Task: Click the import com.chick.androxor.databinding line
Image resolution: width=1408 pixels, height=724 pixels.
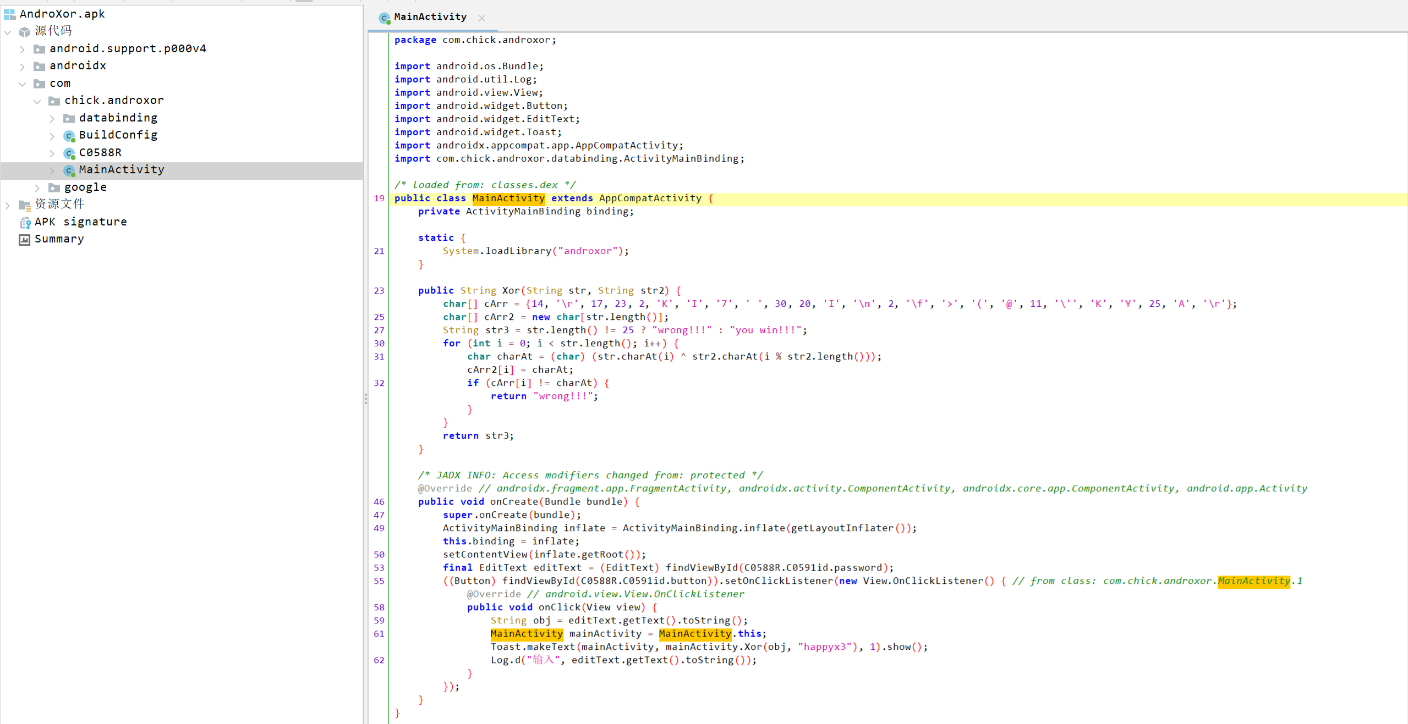Action: pos(569,158)
